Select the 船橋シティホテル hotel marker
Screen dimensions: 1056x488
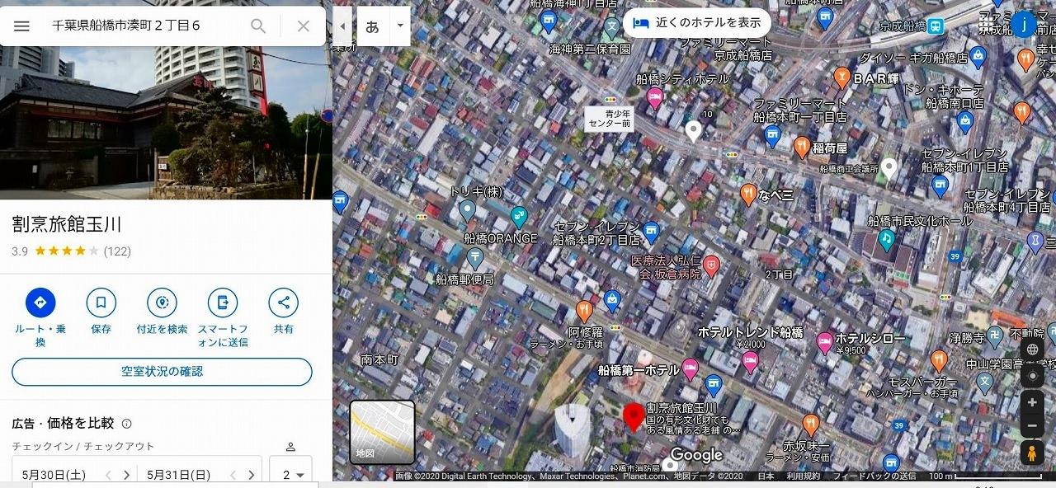655,99
